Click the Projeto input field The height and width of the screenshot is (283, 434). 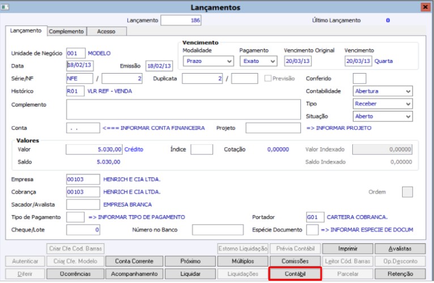click(x=273, y=128)
